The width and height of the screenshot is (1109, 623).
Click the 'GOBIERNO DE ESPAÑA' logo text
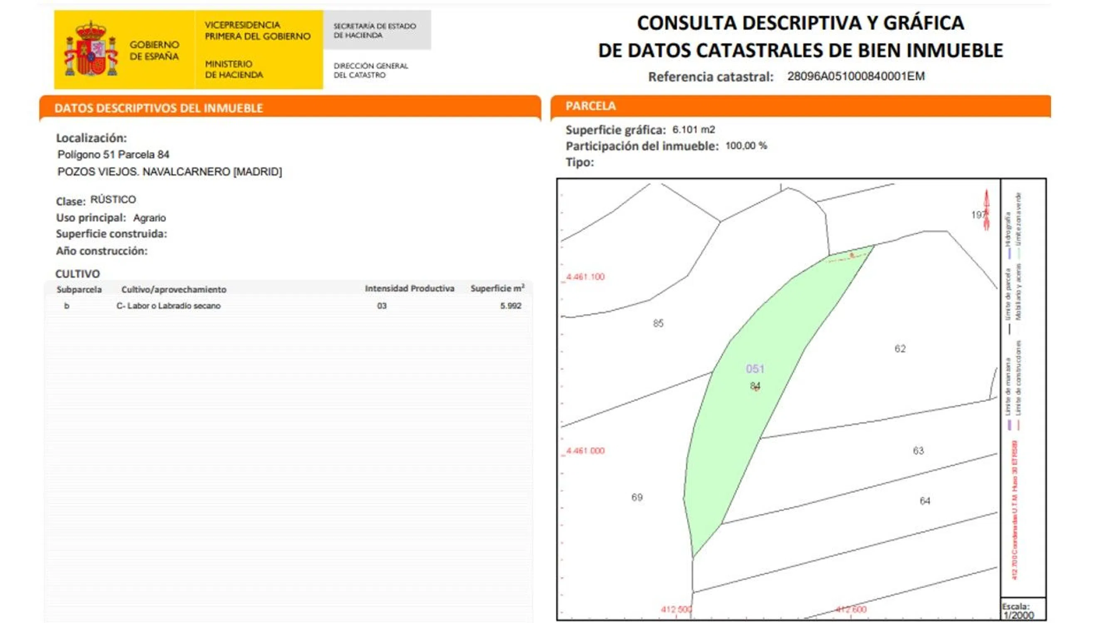[154, 50]
